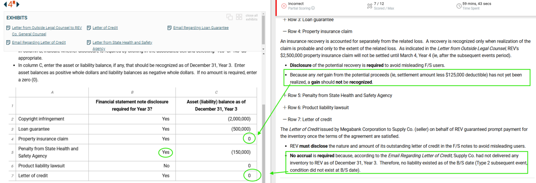Select disclosure cell for Penalty from State Health

click(132, 152)
